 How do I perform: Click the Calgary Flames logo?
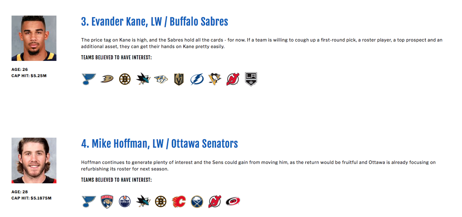click(179, 201)
